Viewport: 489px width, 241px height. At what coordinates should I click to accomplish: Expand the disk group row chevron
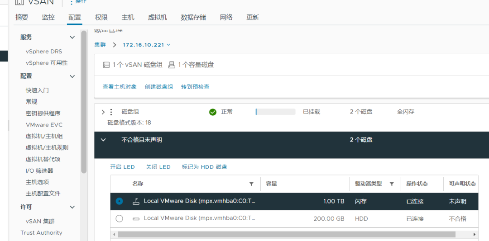[x=103, y=112]
